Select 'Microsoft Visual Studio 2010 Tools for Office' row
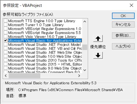 45,60
